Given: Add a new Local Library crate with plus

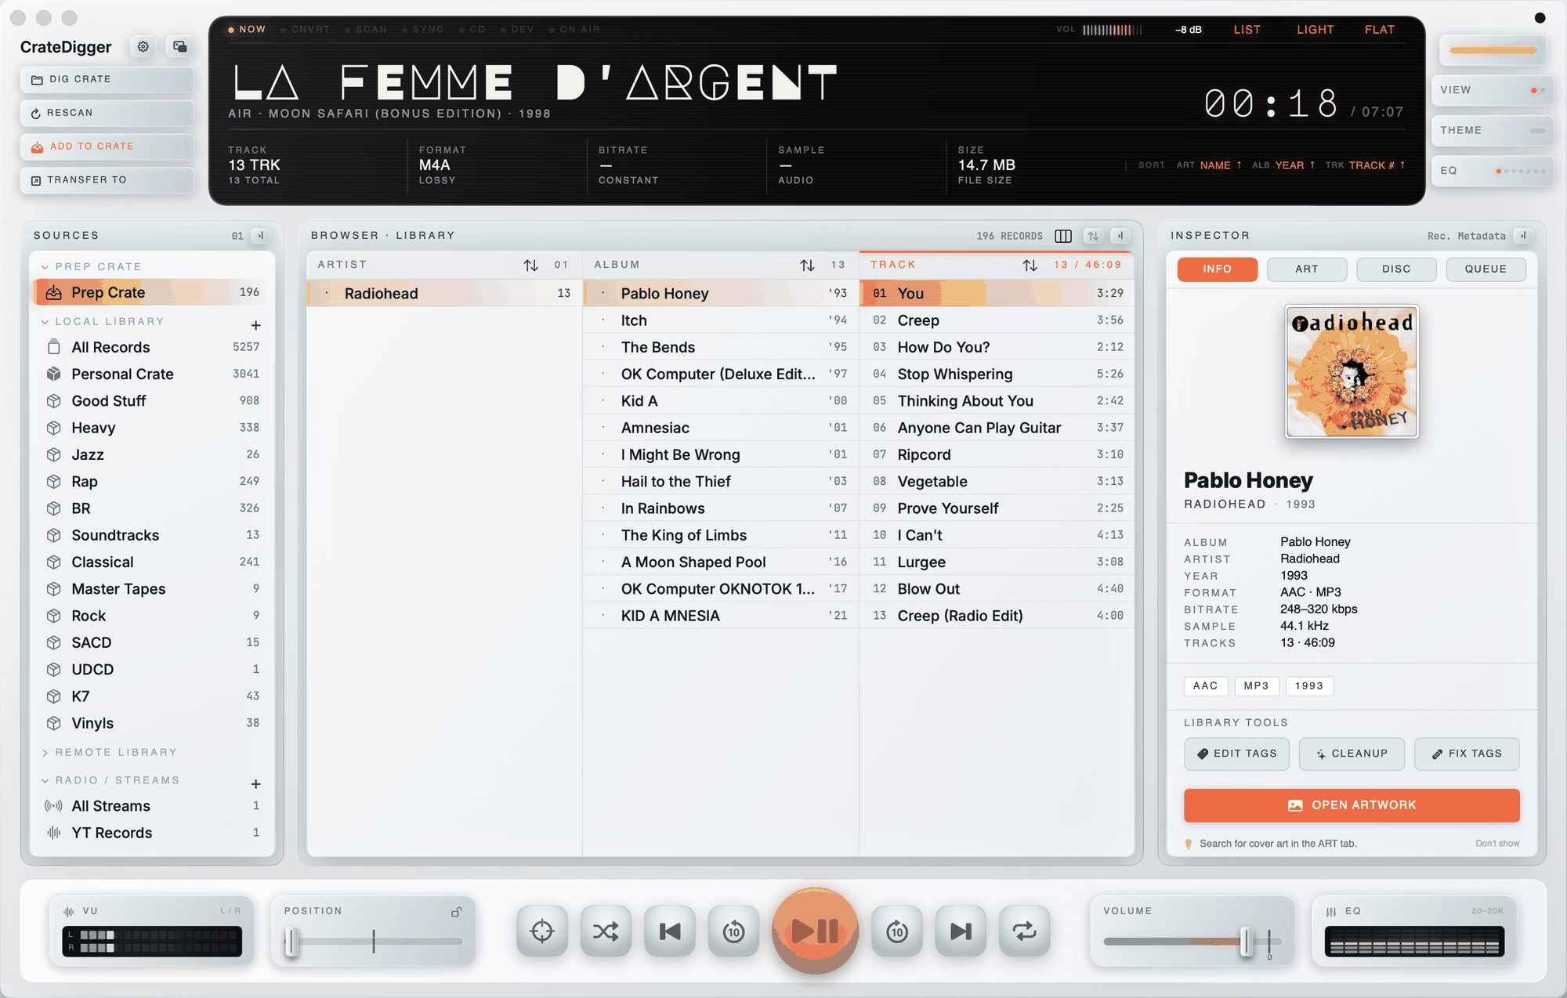Looking at the screenshot, I should [x=255, y=325].
